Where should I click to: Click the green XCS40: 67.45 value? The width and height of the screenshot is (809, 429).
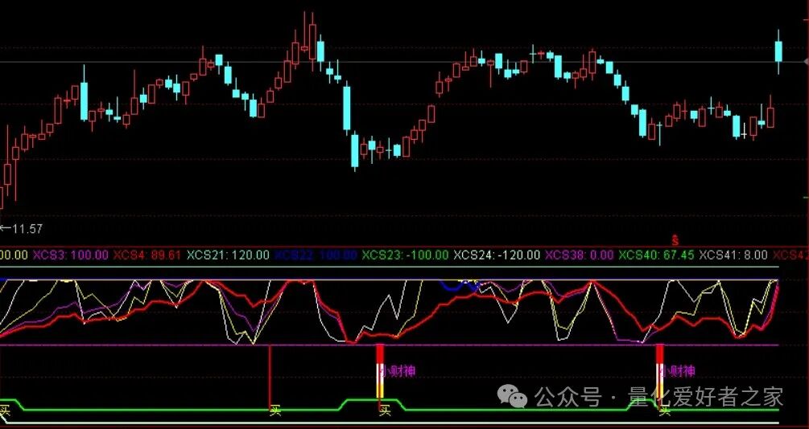point(656,255)
